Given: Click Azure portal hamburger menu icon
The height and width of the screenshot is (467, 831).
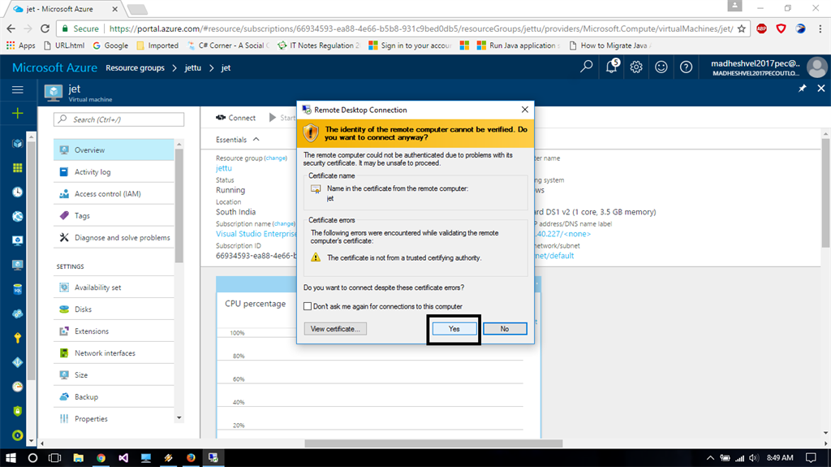Looking at the screenshot, I should [x=18, y=89].
